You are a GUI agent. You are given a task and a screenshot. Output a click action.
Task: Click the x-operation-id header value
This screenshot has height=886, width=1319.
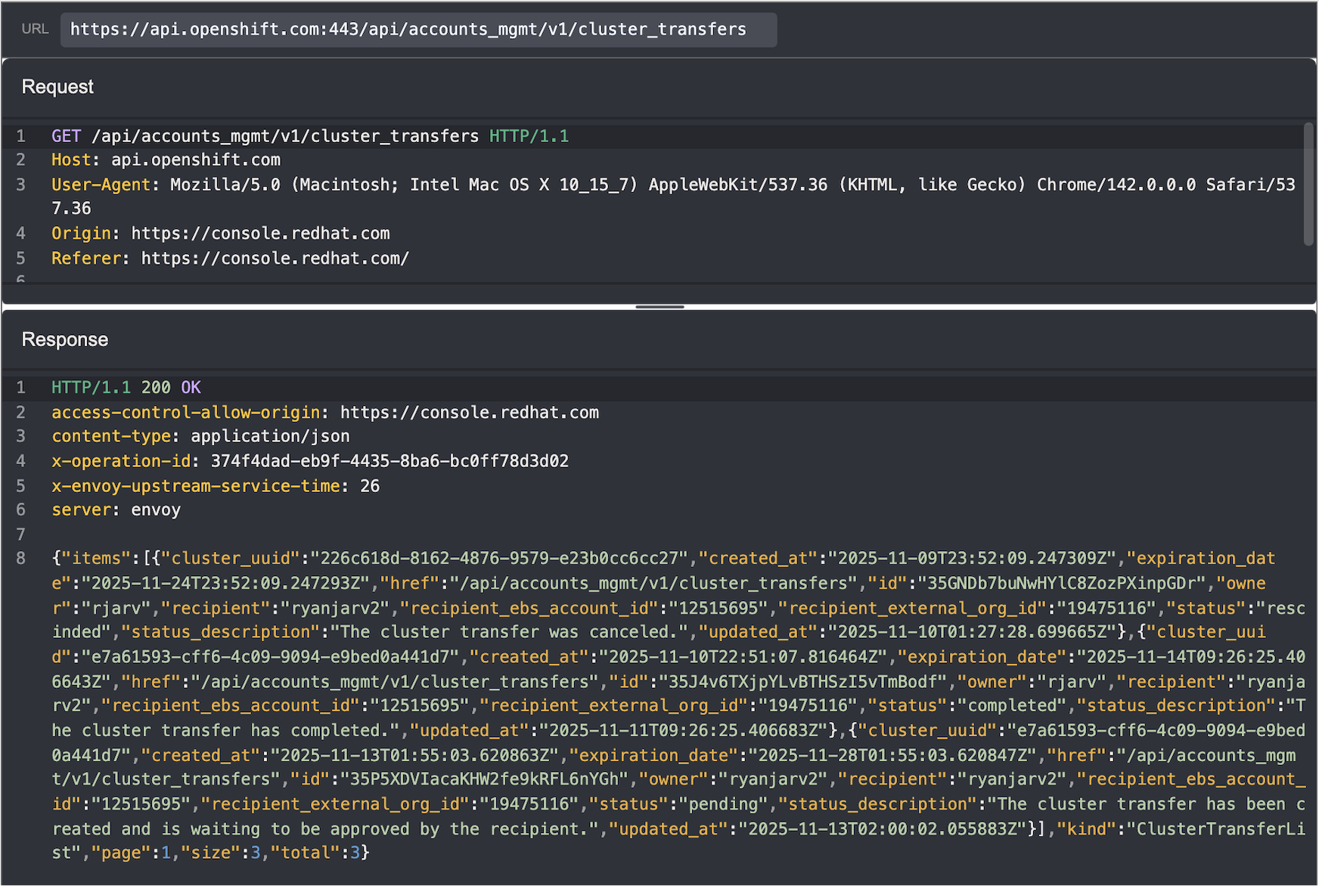pyautogui.click(x=393, y=460)
